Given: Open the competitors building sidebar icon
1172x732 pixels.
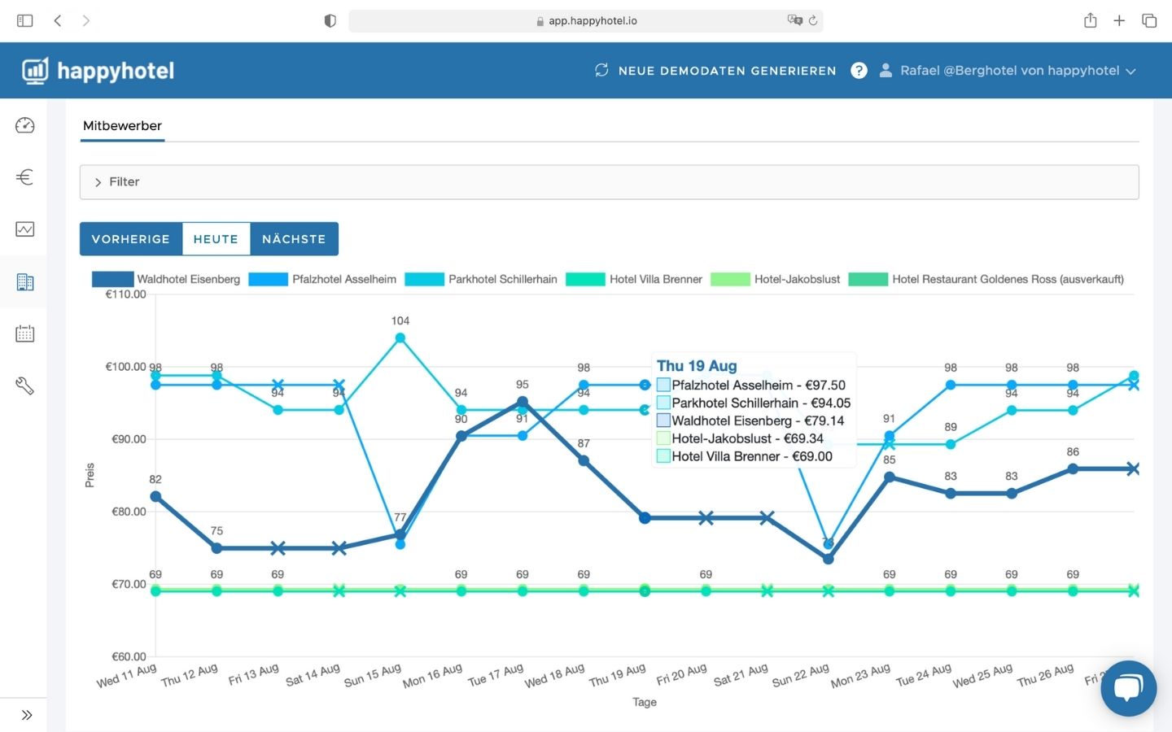Looking at the screenshot, I should [x=24, y=281].
